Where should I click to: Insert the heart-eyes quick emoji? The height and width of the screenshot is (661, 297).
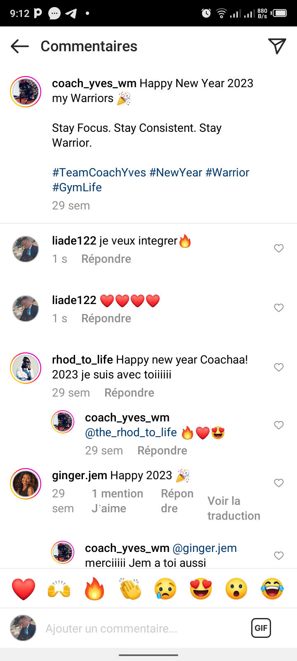(x=201, y=588)
